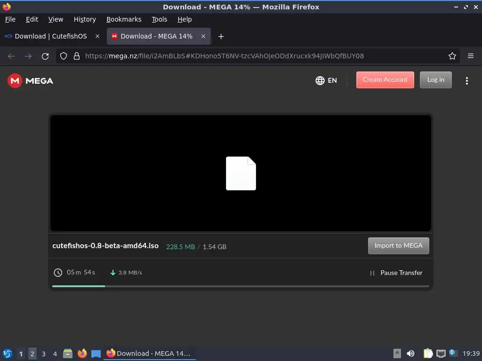Click the download speed arrow icon
Screen dimensions: 482x361
(113, 273)
